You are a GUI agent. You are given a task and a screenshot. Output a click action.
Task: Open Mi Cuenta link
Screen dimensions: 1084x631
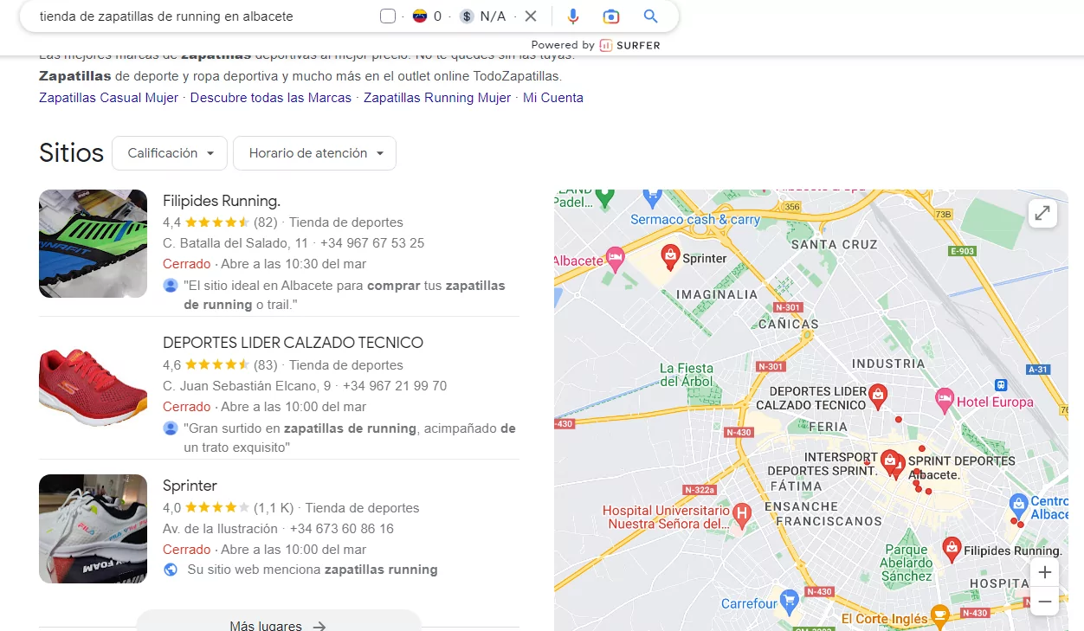[x=553, y=98]
